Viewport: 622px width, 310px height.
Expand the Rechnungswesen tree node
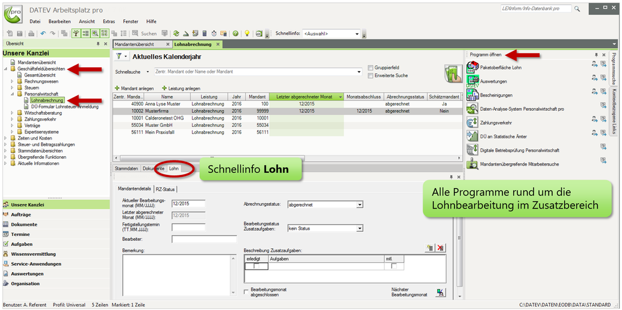pos(12,82)
